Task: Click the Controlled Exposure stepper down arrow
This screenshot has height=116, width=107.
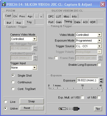Action: click(x=35, y=59)
